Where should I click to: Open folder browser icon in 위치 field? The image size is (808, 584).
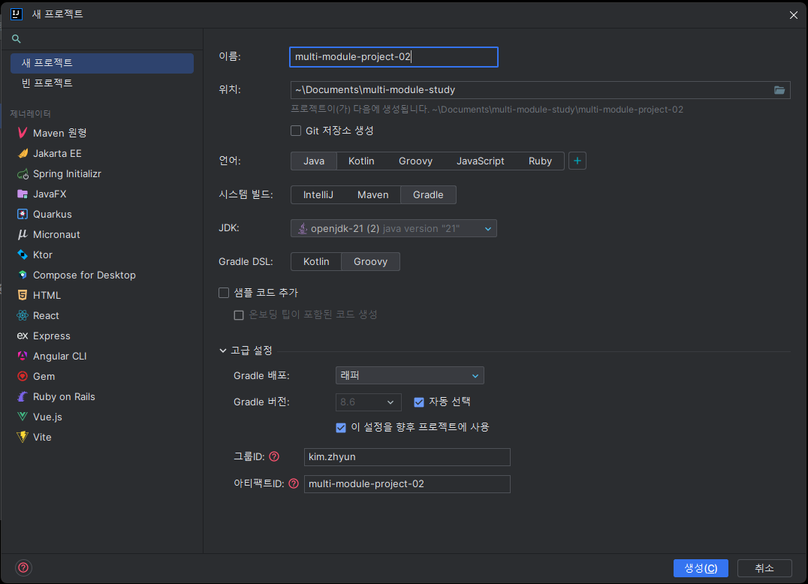point(779,90)
